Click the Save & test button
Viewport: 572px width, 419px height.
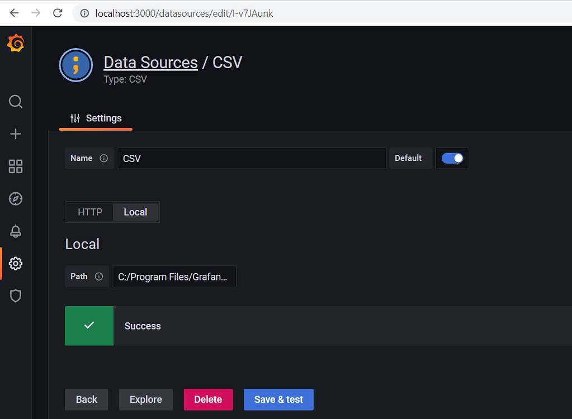click(278, 399)
